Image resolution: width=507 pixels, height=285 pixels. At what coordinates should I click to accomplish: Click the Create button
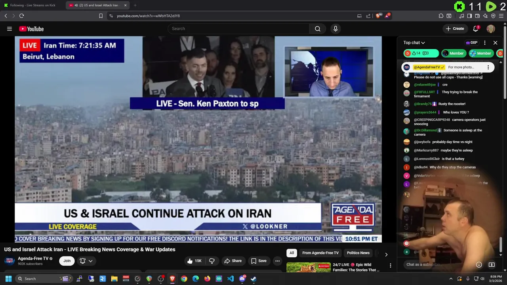pos(455,28)
